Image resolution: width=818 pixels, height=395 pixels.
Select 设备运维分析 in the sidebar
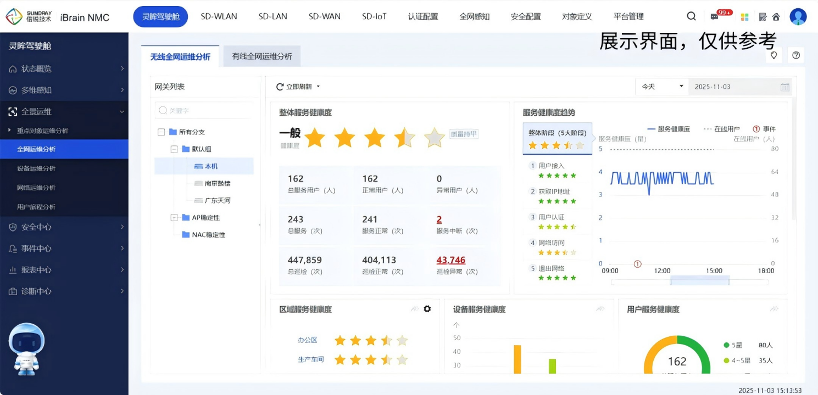pos(36,168)
